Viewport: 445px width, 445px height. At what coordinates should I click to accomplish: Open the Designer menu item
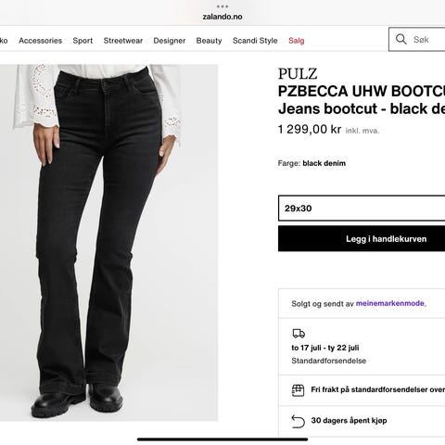[x=170, y=41]
